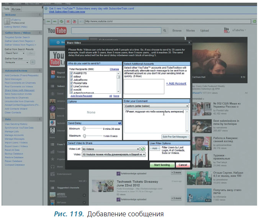Close the Share Video dialog with X
Screen dimensions: 259x219
tap(189, 42)
